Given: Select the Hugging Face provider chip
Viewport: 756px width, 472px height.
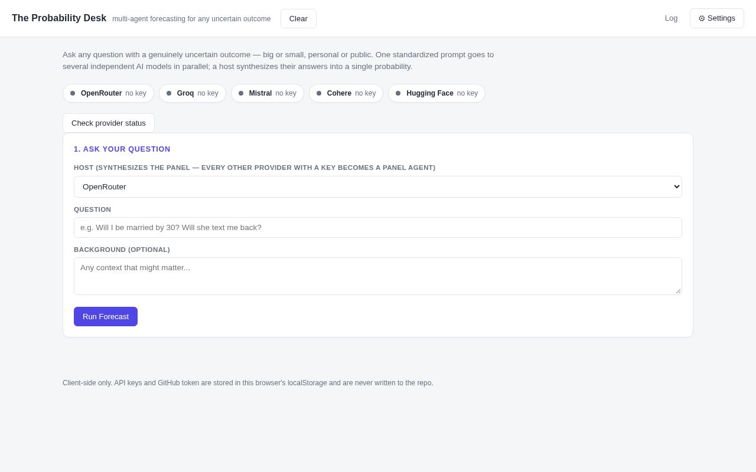Looking at the screenshot, I should click(x=436, y=93).
